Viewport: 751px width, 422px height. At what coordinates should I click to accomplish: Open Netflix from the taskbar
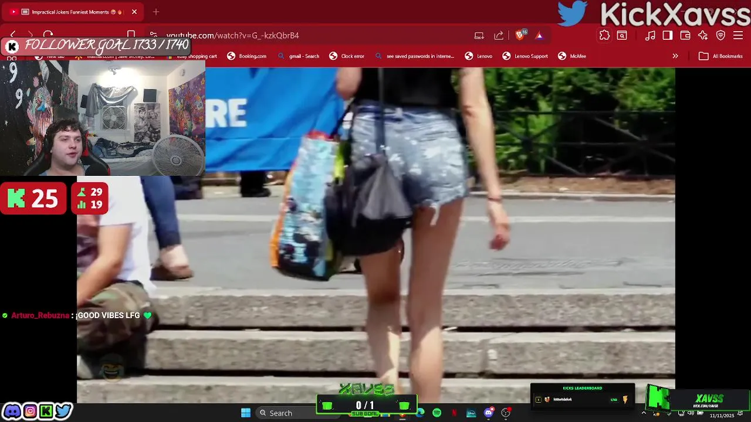click(x=454, y=413)
